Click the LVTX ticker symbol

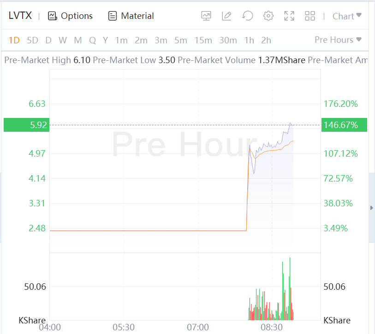pyautogui.click(x=20, y=16)
